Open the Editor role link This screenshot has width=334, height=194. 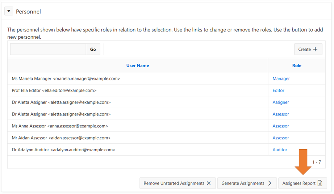click(x=279, y=90)
